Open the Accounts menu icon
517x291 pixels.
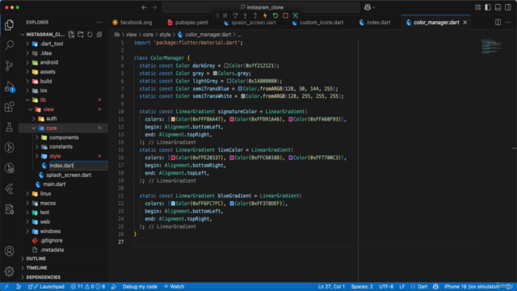pos(9,251)
